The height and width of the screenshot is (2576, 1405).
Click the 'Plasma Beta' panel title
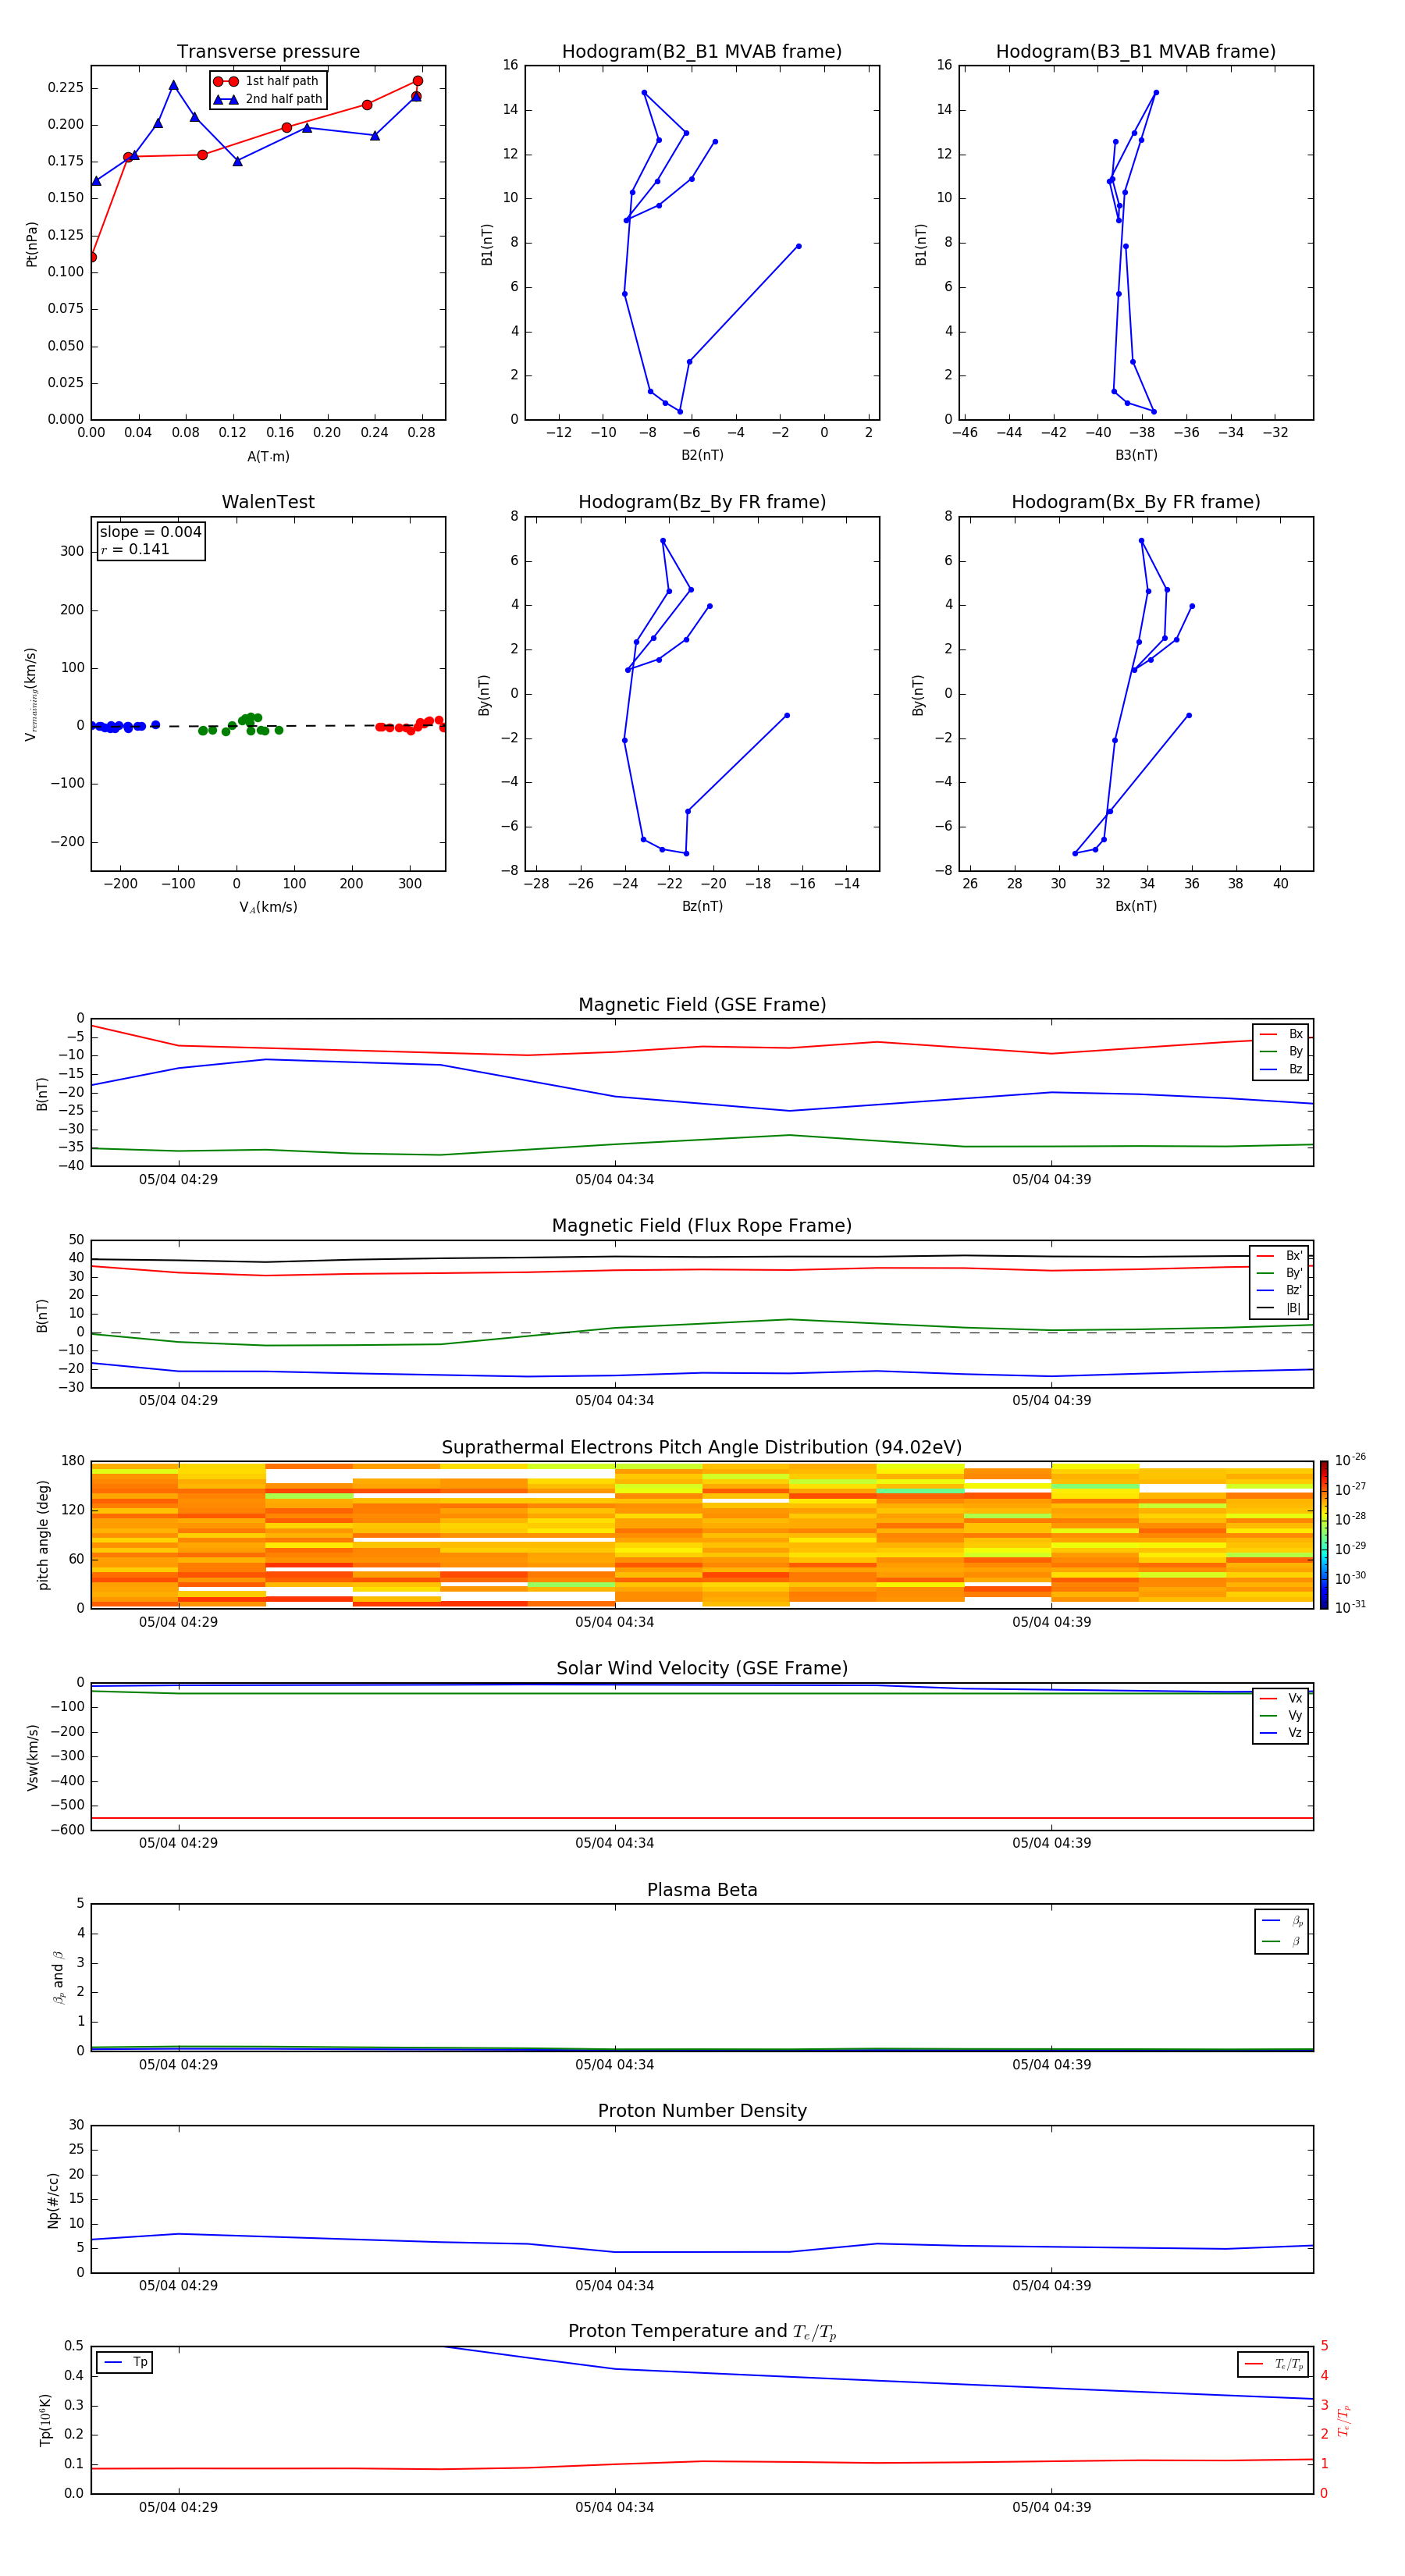pos(702,1890)
